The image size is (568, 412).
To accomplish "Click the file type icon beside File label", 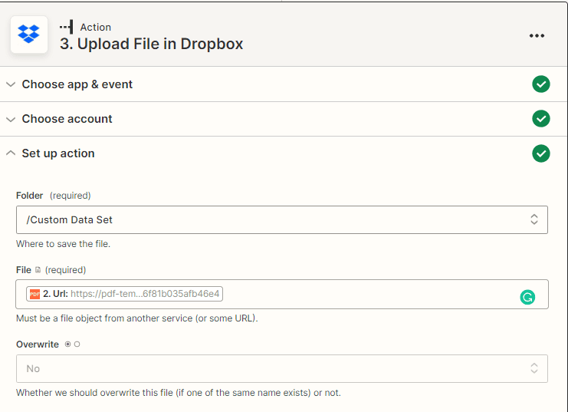I will point(38,270).
